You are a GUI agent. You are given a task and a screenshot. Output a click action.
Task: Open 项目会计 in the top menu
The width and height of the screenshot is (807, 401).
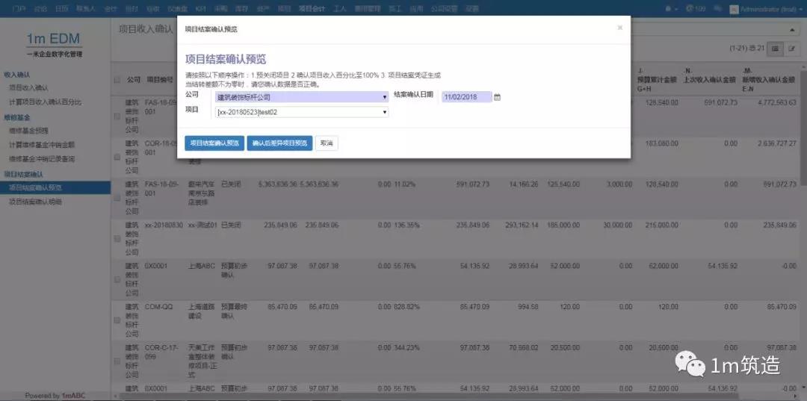pos(312,8)
